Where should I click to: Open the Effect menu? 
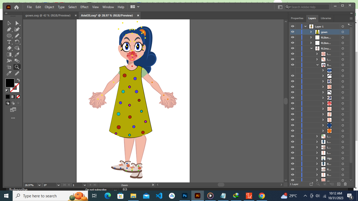click(84, 7)
